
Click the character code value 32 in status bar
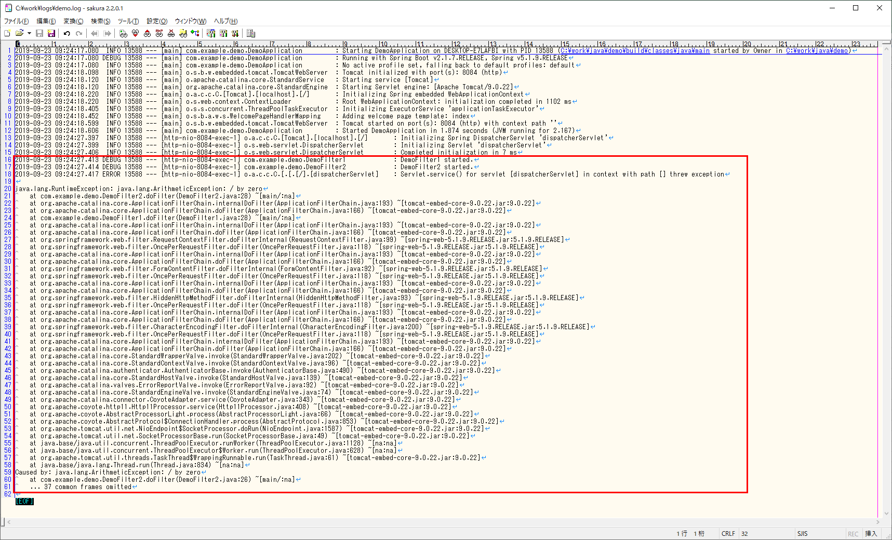744,534
